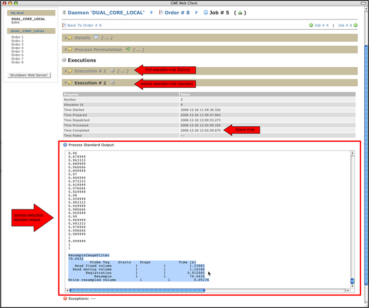Viewport: 369px width, 308px height.
Task: Click the folder icon in Details bar
Action: point(70,37)
